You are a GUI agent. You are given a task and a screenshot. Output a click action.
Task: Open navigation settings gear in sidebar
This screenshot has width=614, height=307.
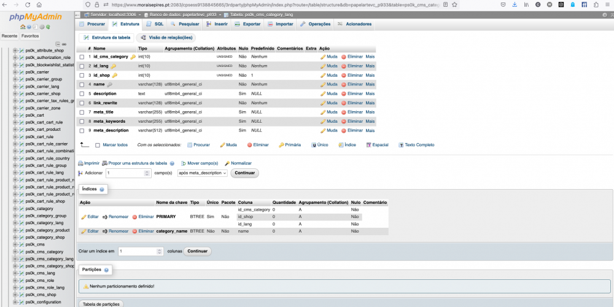click(42, 26)
